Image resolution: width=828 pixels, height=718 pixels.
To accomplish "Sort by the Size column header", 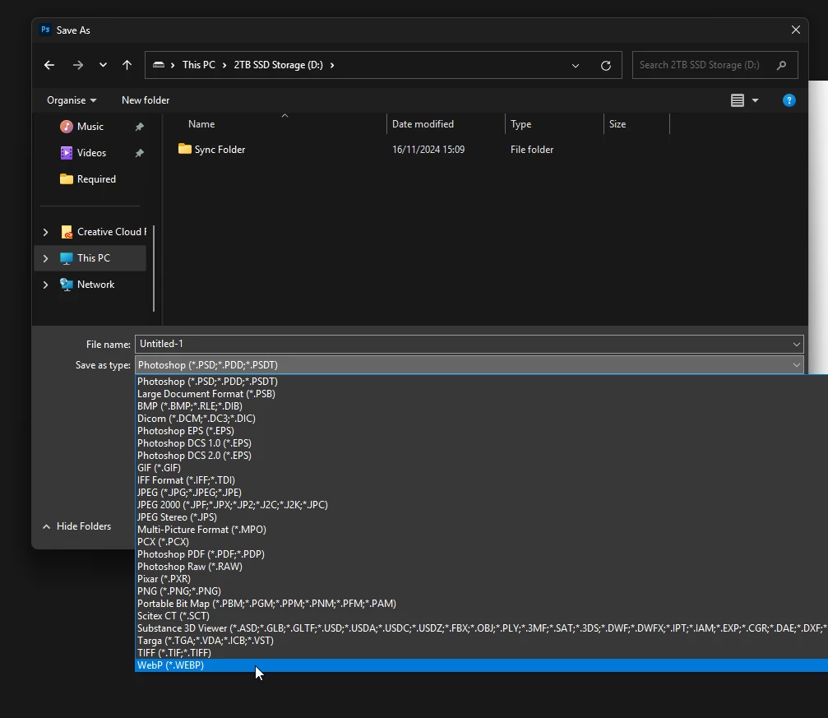I will click(618, 124).
